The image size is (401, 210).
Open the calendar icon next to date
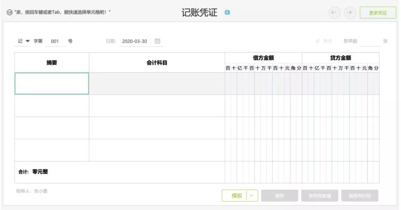(x=157, y=41)
